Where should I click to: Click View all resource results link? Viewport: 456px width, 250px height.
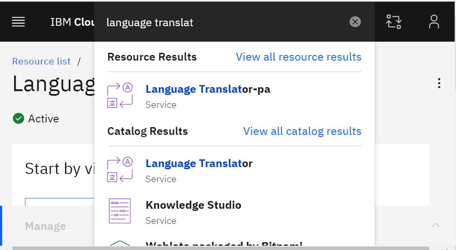[x=298, y=57]
